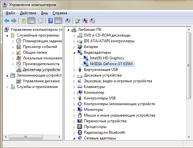The image size is (193, 148).
Task: Click the Forward arrow toolbar icon
Action: point(14,21)
